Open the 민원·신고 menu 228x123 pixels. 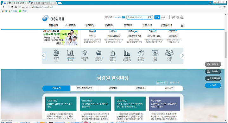53,25
